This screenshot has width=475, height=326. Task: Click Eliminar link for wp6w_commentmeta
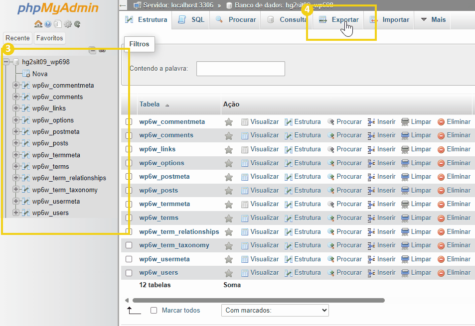coord(459,122)
